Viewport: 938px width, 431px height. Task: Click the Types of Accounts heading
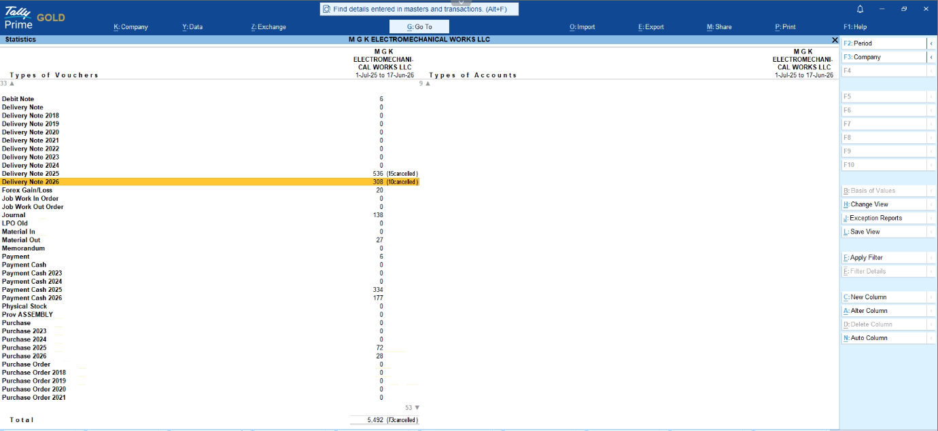coord(473,75)
